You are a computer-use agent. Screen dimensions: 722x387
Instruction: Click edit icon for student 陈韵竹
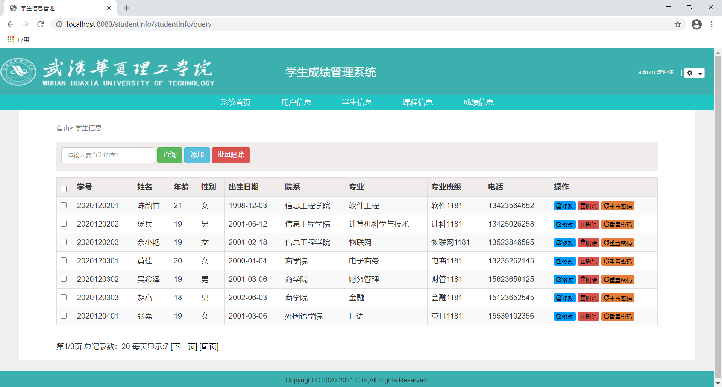559,206
